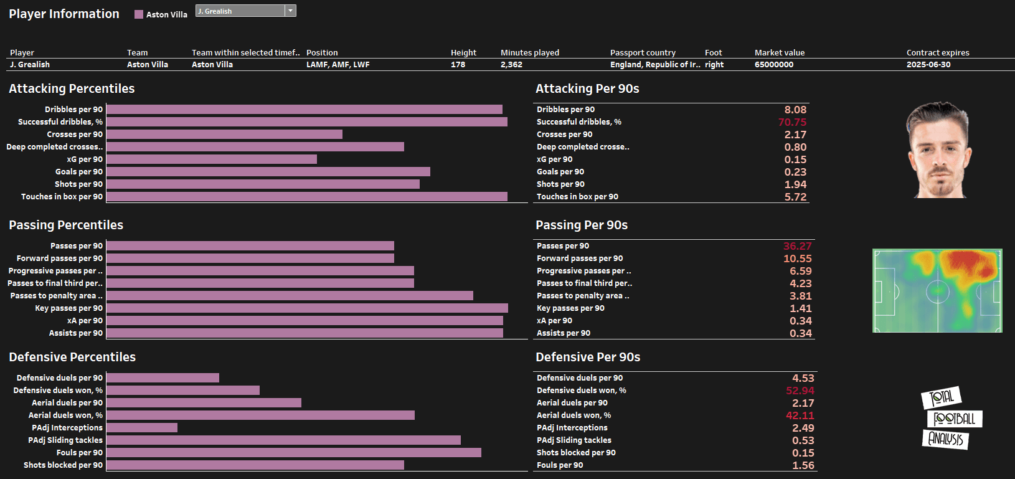Click the Goals per 90 percentile bar
The height and width of the screenshot is (479, 1015).
tap(268, 172)
